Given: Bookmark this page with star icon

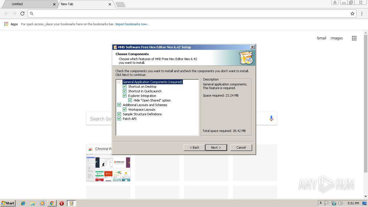Looking at the screenshot, I should 352,14.
